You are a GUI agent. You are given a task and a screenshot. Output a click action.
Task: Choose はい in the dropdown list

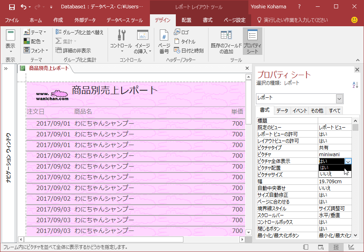(x=335, y=168)
